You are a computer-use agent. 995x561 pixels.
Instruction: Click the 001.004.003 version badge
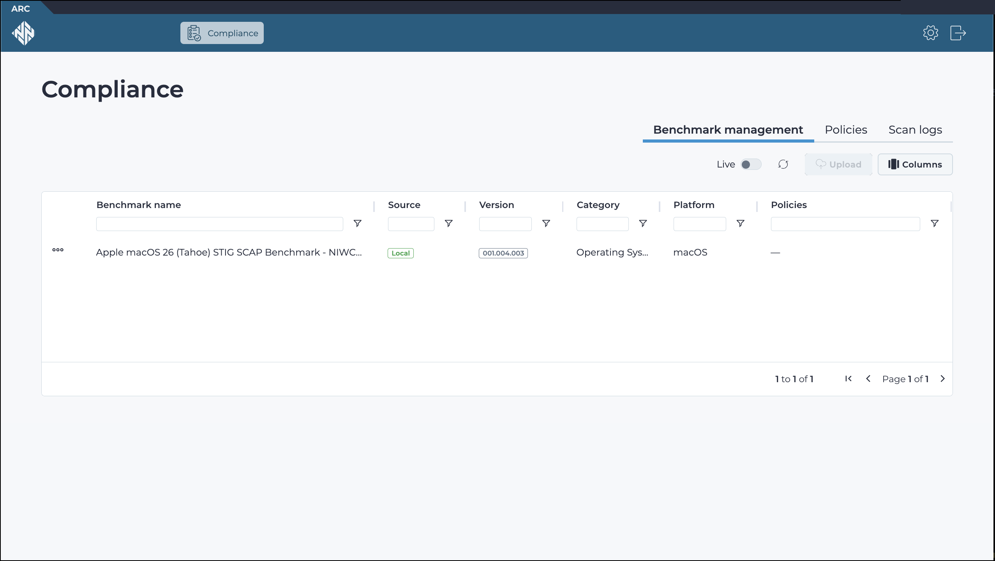[503, 253]
